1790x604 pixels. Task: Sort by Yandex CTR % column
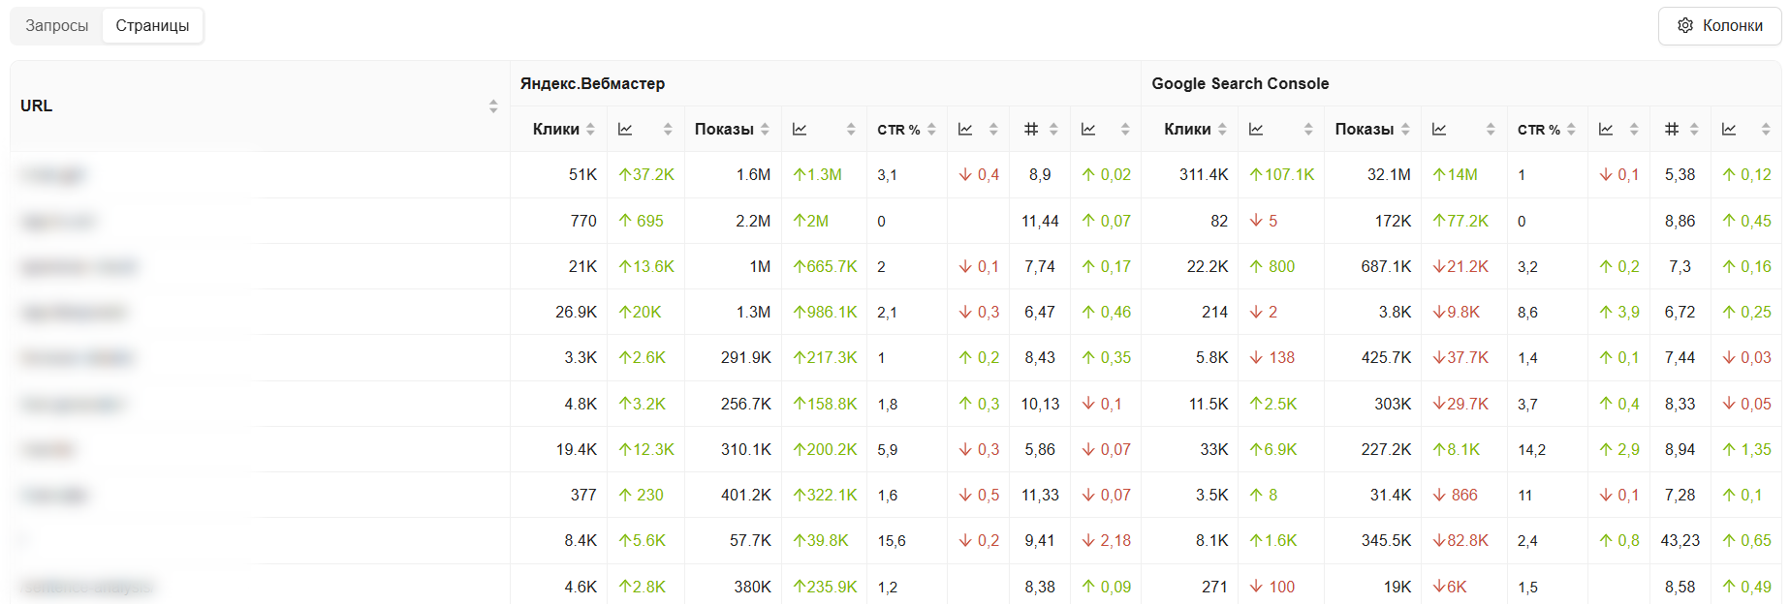[898, 130]
